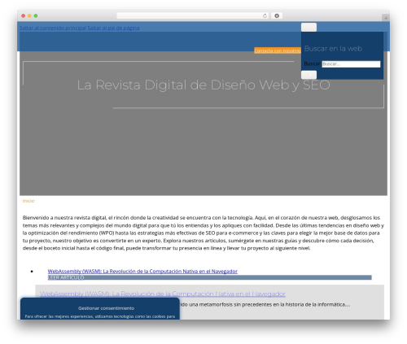Click the browser reload icon
This screenshot has width=407, height=344.
(x=265, y=15)
